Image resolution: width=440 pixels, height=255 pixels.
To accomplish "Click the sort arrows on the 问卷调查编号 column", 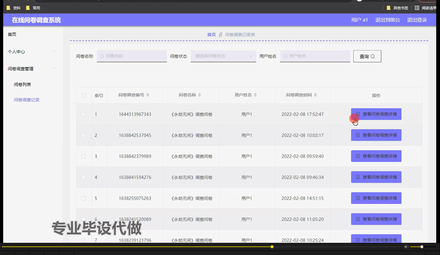I will (x=148, y=95).
